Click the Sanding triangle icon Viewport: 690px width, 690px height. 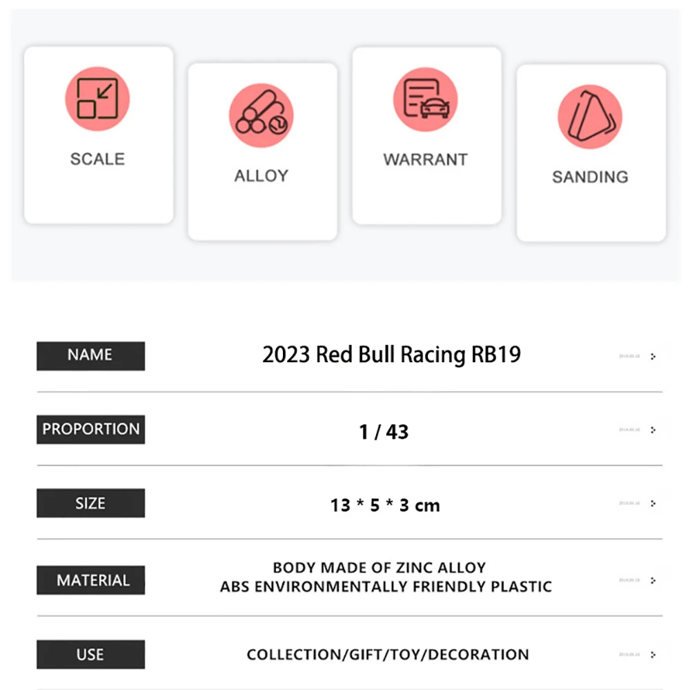point(590,117)
